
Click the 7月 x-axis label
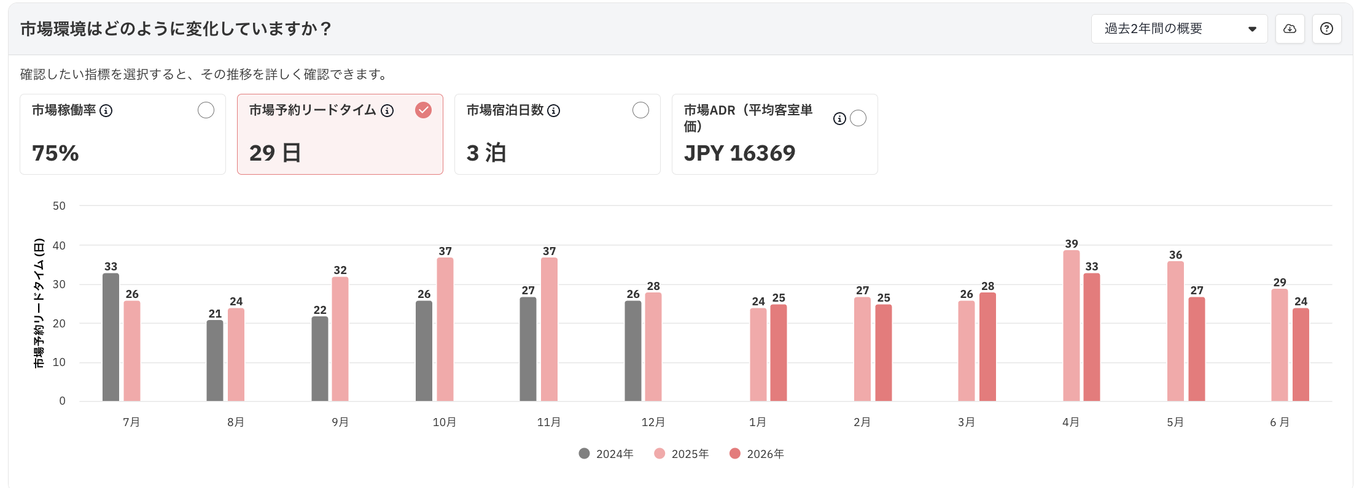click(131, 422)
